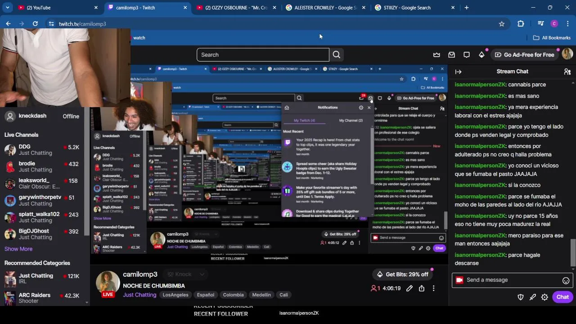Screen dimensions: 576x324
Task: Click the Get Bits 29% off button
Action: pos(402,274)
